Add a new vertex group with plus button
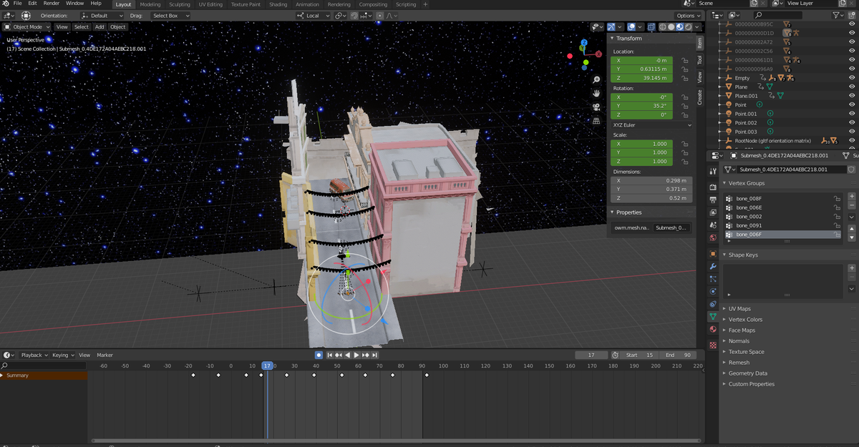 point(852,196)
